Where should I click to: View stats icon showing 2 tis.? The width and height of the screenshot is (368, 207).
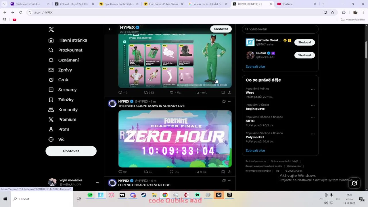click(x=197, y=172)
